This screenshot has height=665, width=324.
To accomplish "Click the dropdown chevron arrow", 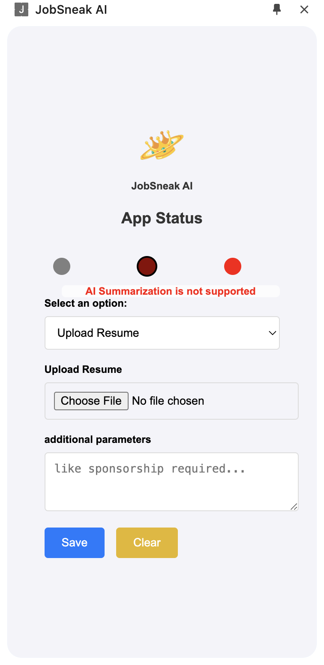I will coord(272,333).
